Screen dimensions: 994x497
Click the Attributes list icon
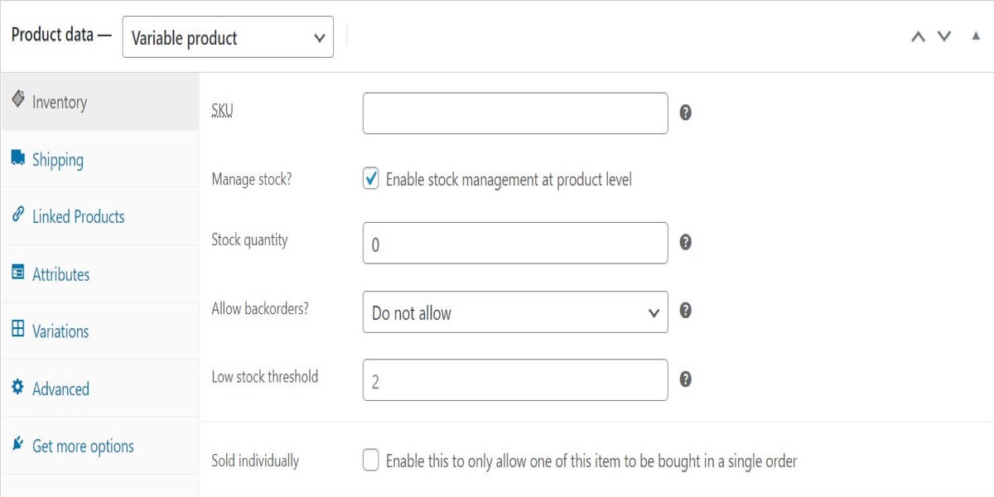18,272
